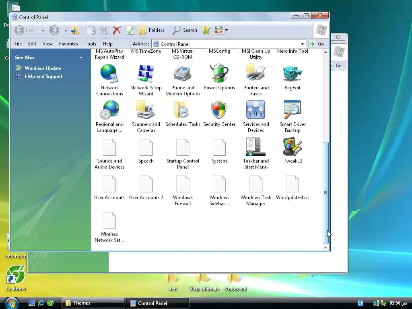Screen dimensions: 412x309
Task: Open Windows Firewall settings
Action: click(x=183, y=190)
